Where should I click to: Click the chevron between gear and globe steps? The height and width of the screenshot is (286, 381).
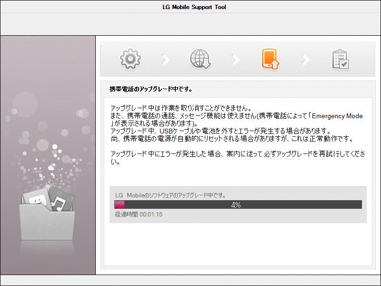tap(165, 59)
